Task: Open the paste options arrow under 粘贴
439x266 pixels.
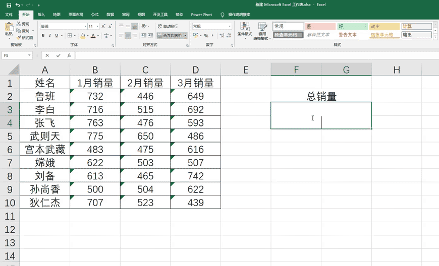Action: click(9, 38)
